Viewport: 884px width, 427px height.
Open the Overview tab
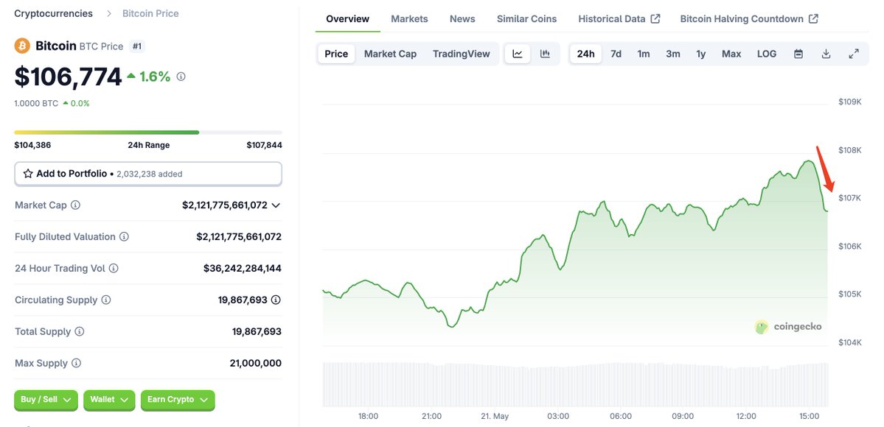pos(348,18)
